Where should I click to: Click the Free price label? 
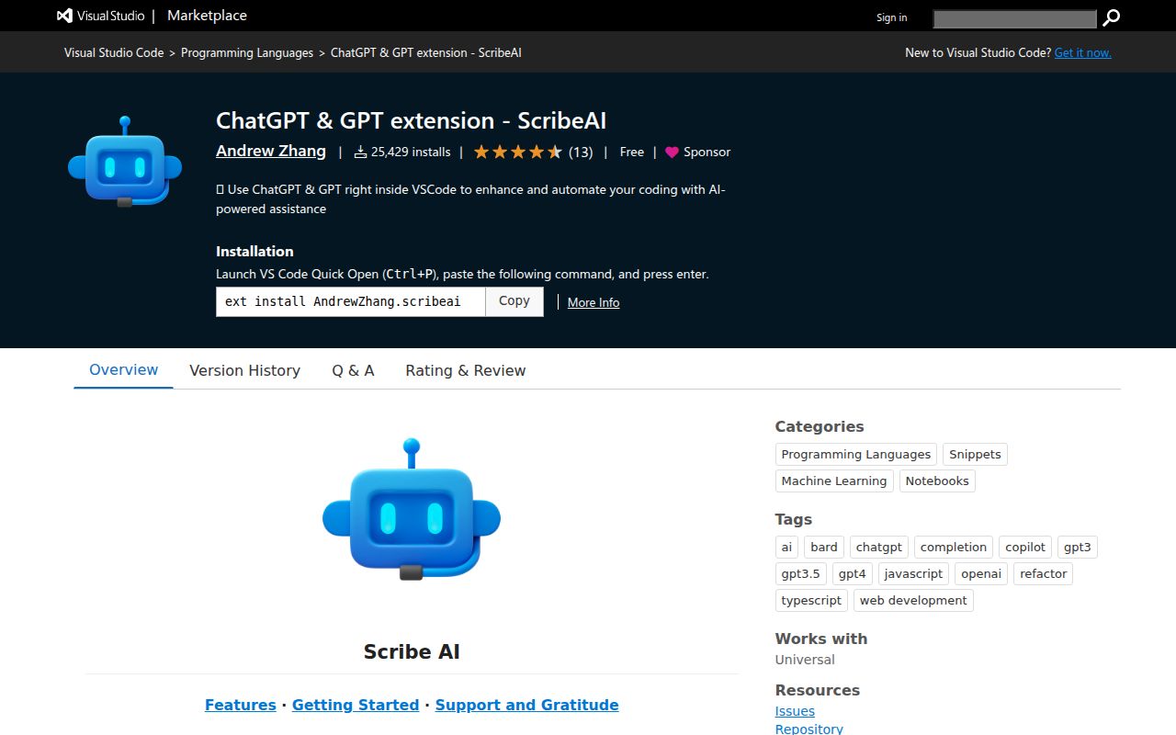coord(632,153)
